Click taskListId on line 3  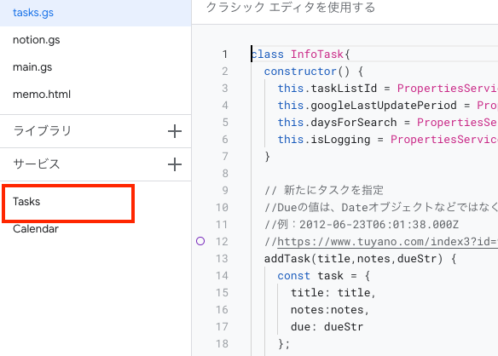tap(344, 89)
